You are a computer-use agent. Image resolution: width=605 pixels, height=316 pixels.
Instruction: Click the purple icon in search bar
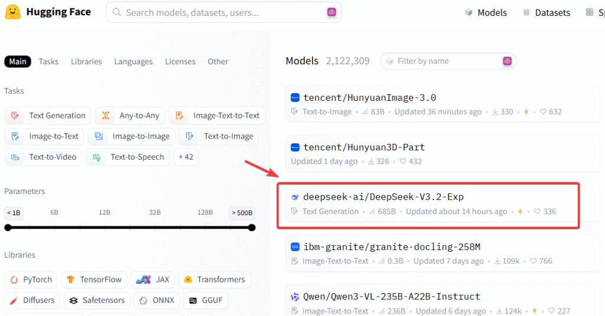[x=332, y=12]
